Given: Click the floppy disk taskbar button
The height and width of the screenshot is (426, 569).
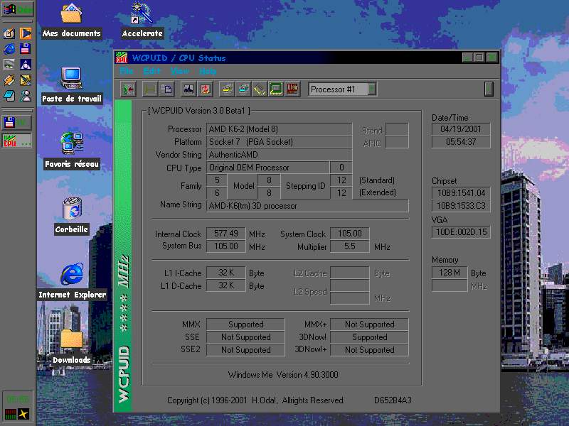Looking at the screenshot, I should [17, 122].
